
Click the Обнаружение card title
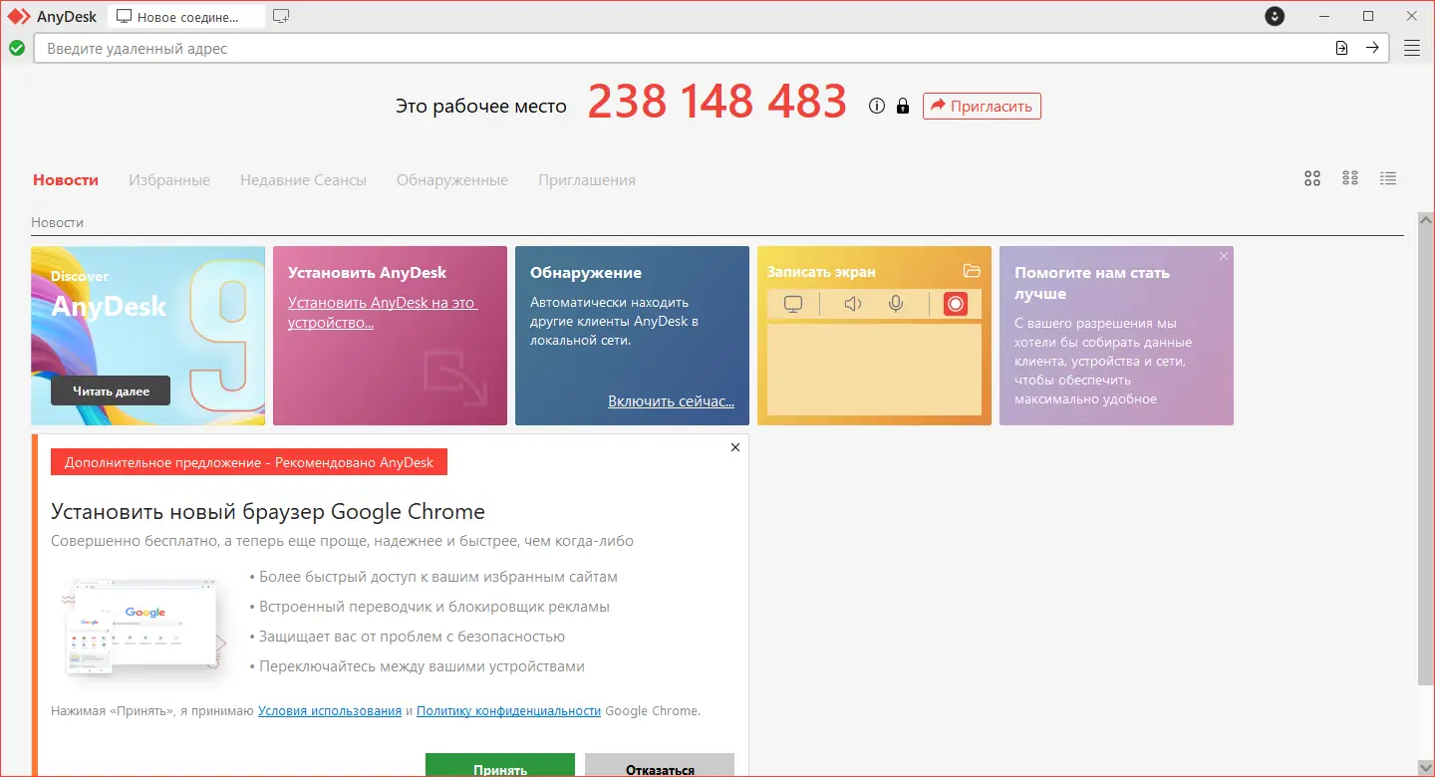point(586,273)
